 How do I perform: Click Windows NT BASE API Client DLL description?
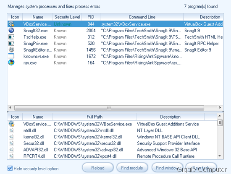tap(168, 137)
